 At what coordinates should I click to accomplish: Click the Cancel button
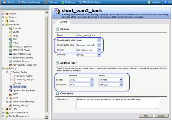(x=161, y=116)
